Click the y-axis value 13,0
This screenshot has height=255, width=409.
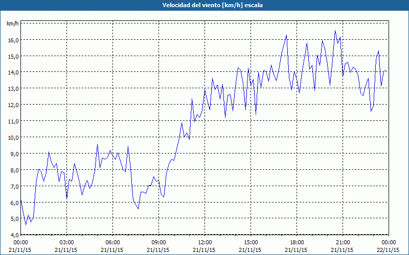[x=14, y=89]
